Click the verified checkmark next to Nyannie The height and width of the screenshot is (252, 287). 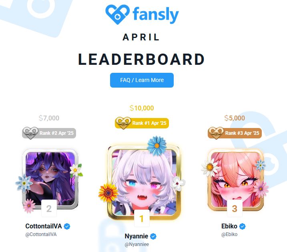pos(153,236)
